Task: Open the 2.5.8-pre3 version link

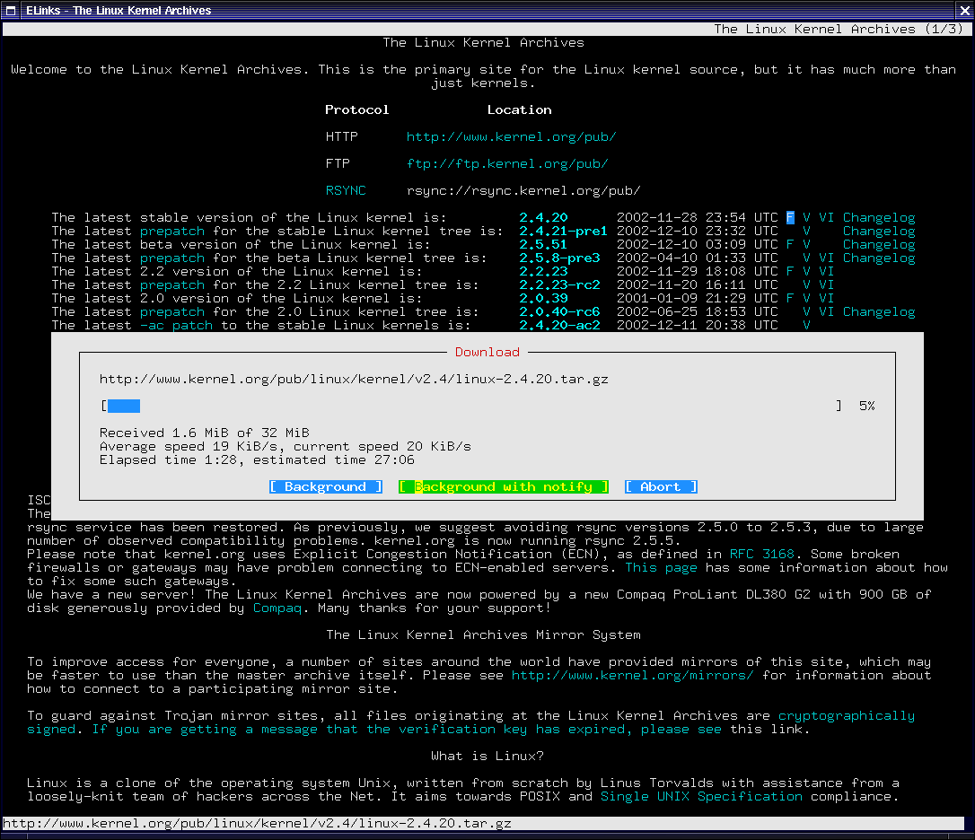Action: click(x=559, y=258)
